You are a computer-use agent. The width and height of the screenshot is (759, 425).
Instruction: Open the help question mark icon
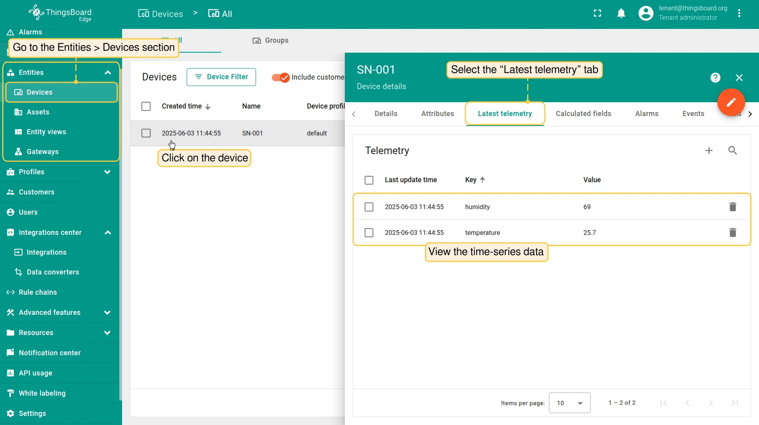pos(715,78)
